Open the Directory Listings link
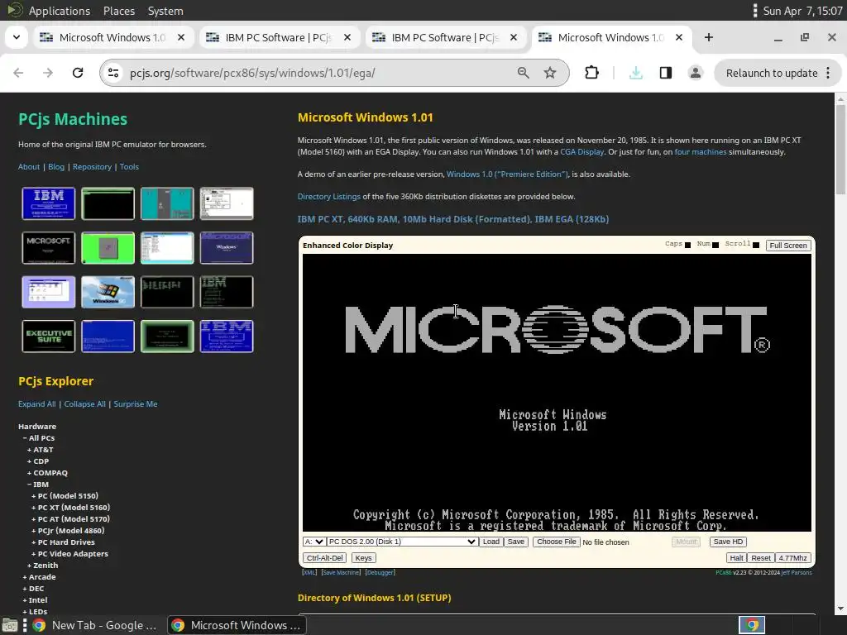The width and height of the screenshot is (847, 635). (x=328, y=197)
